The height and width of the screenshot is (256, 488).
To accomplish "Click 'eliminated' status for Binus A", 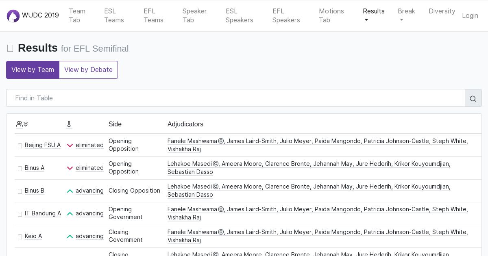I will pos(89,168).
